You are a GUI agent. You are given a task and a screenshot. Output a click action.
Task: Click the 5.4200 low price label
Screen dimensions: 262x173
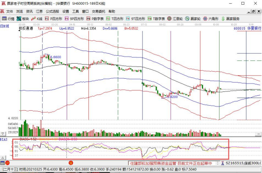173,97
